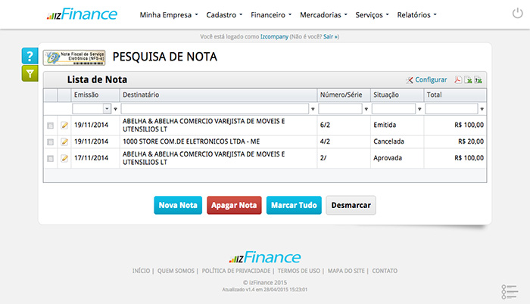Screen dimensions: 530x304
Task: Click the Configurar tools icon
Action: point(410,79)
